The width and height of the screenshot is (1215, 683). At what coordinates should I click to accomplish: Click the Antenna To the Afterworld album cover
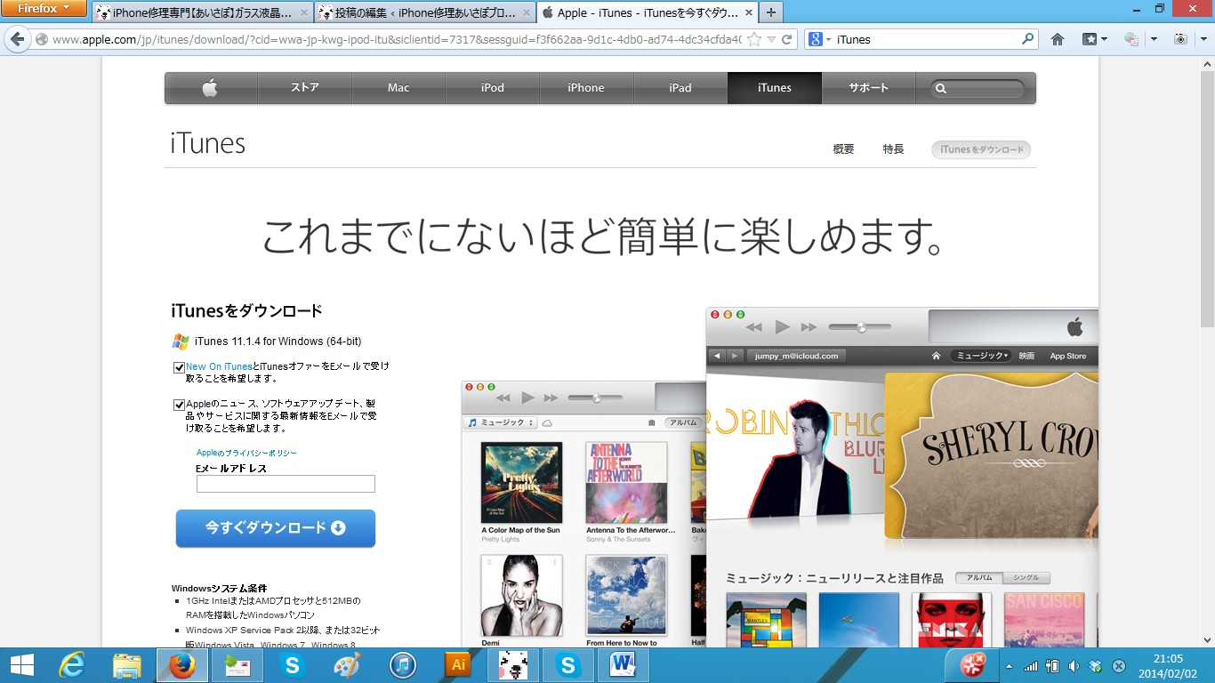tap(626, 482)
